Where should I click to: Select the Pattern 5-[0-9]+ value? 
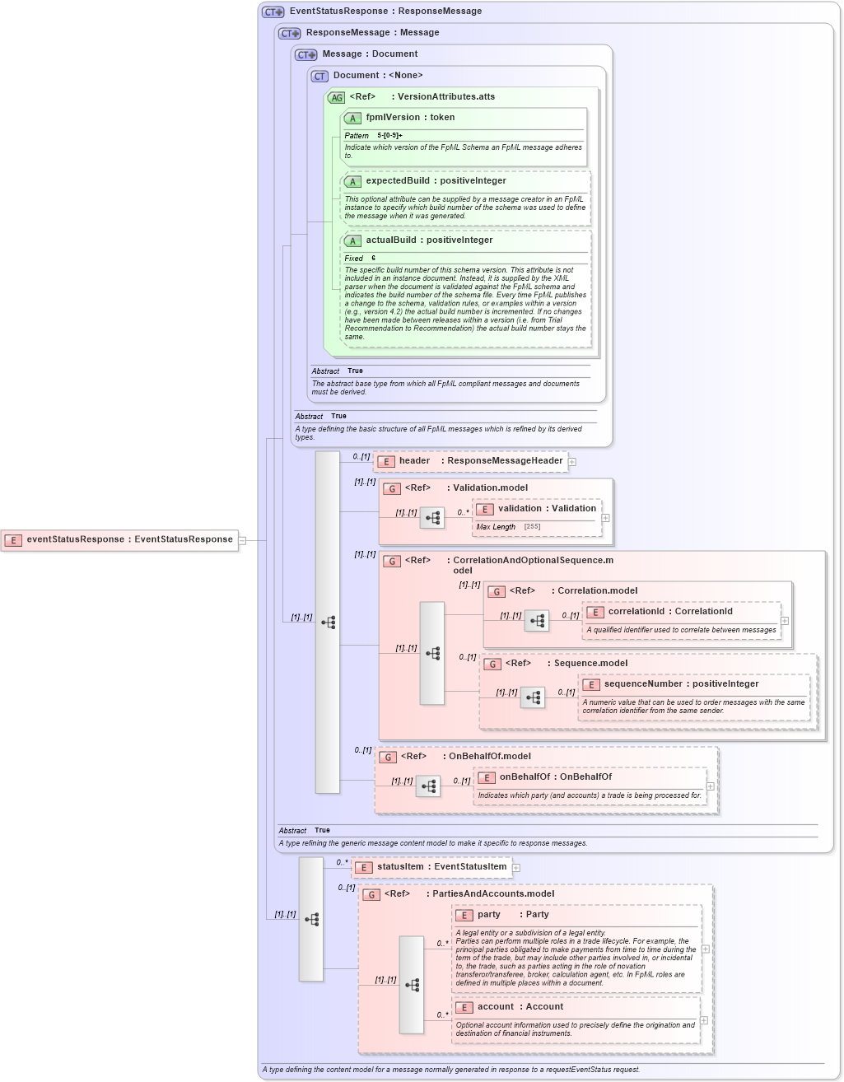pyautogui.click(x=390, y=136)
